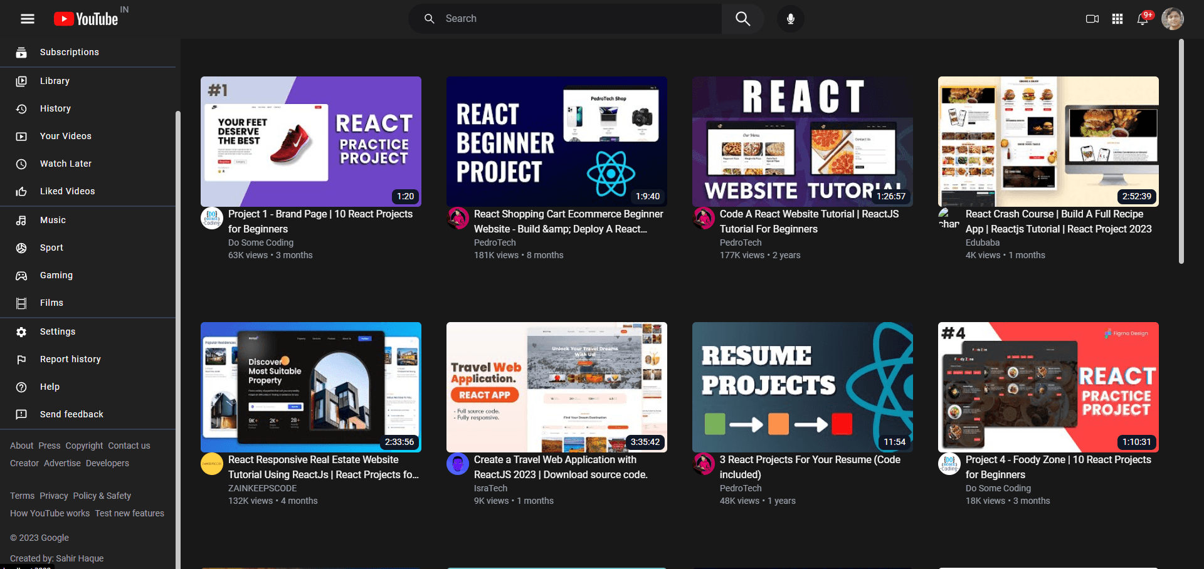
Task: Open Travel Web Application thumbnail
Action: click(557, 387)
